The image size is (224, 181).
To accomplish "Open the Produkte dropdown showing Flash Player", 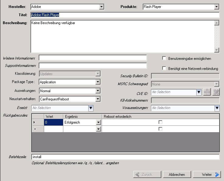I will 216,7.
